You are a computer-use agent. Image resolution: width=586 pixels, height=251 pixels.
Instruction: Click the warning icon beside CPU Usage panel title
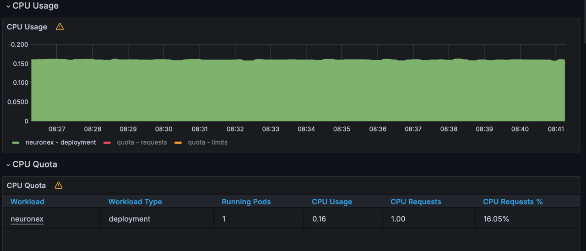[60, 27]
